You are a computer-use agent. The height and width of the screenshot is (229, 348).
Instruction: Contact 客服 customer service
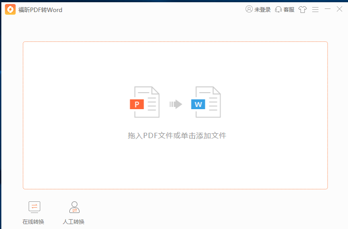click(x=285, y=9)
